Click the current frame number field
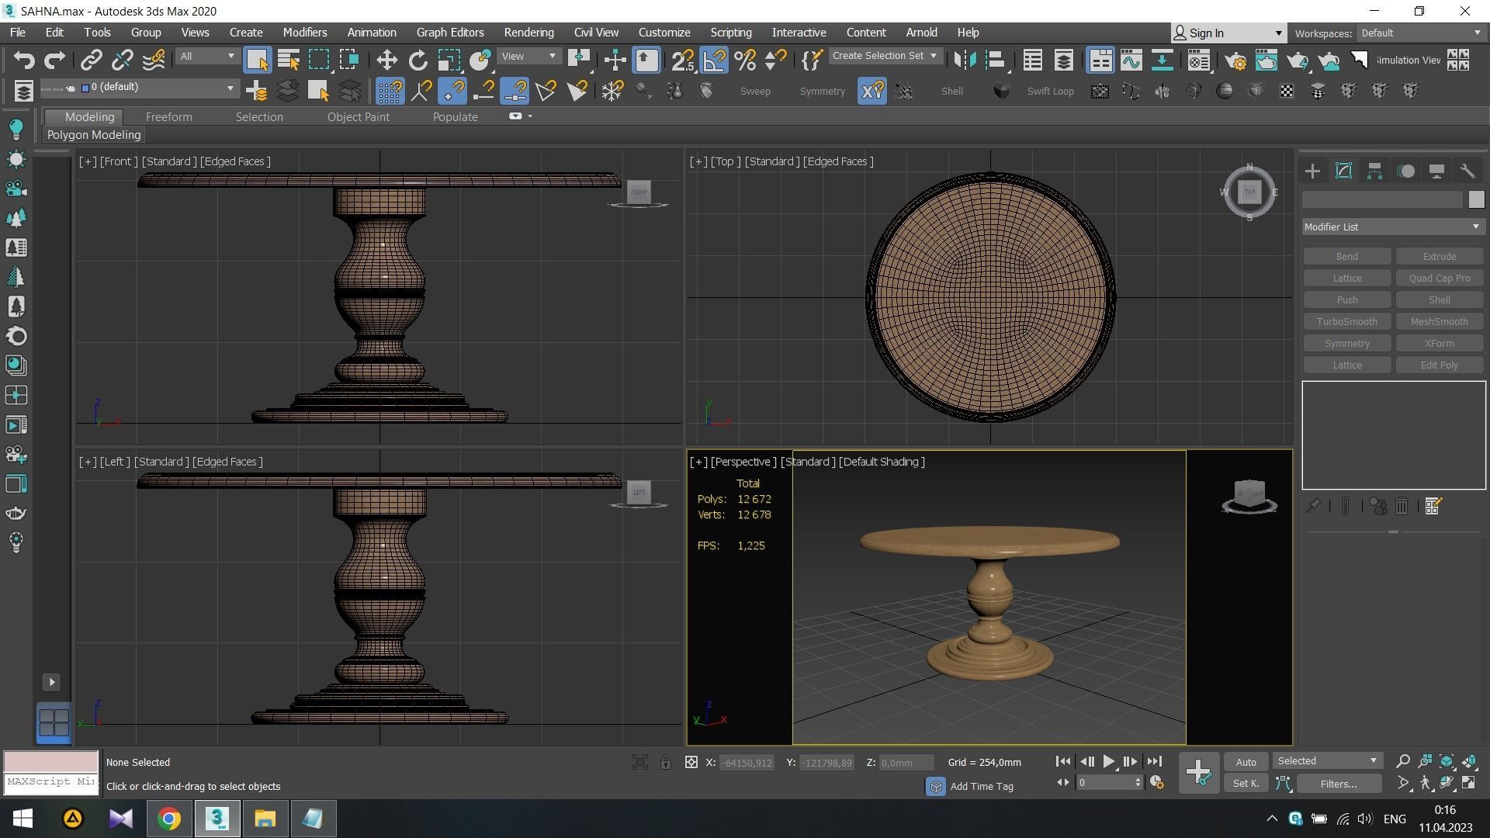Image resolution: width=1490 pixels, height=838 pixels. pos(1105,783)
